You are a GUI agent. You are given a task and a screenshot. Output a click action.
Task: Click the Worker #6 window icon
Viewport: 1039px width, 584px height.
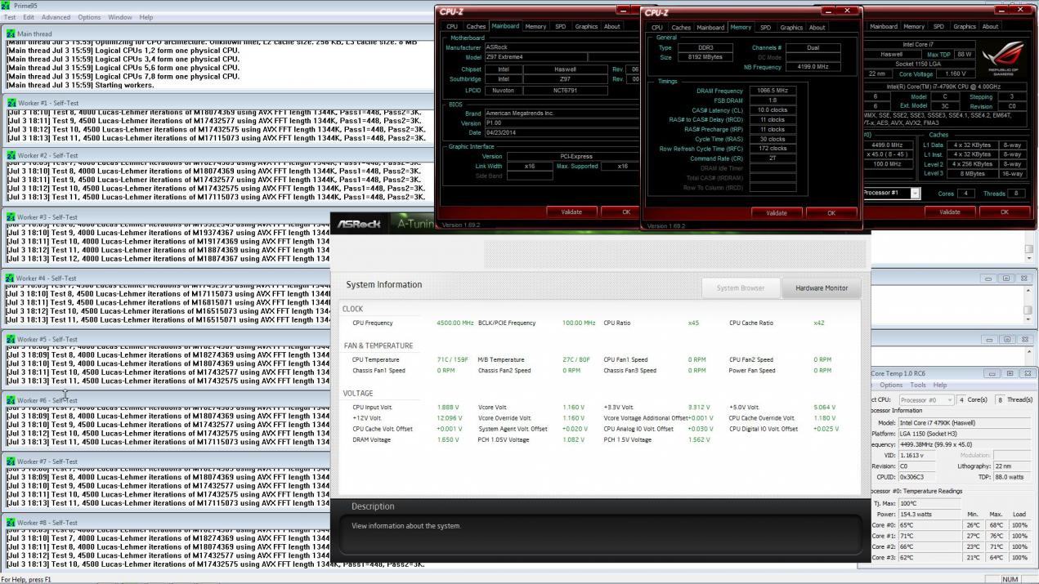pos(11,400)
